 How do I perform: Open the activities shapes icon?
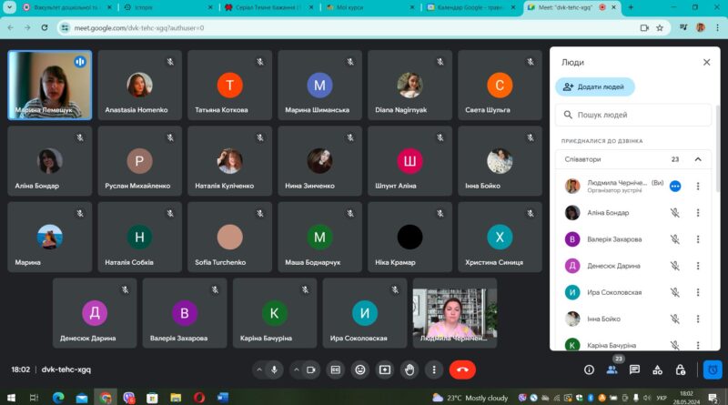click(x=657, y=370)
